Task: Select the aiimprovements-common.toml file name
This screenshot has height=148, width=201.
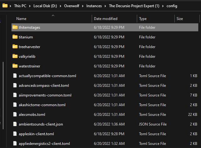Action: [x=45, y=95]
